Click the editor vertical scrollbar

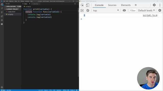[78, 42]
